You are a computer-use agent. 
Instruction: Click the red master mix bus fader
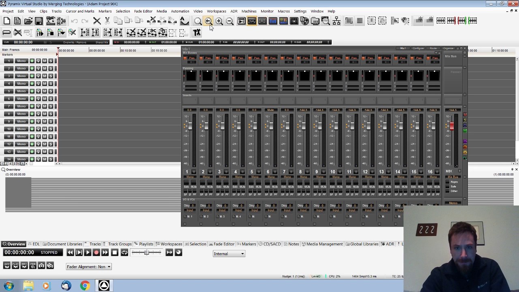(x=452, y=126)
